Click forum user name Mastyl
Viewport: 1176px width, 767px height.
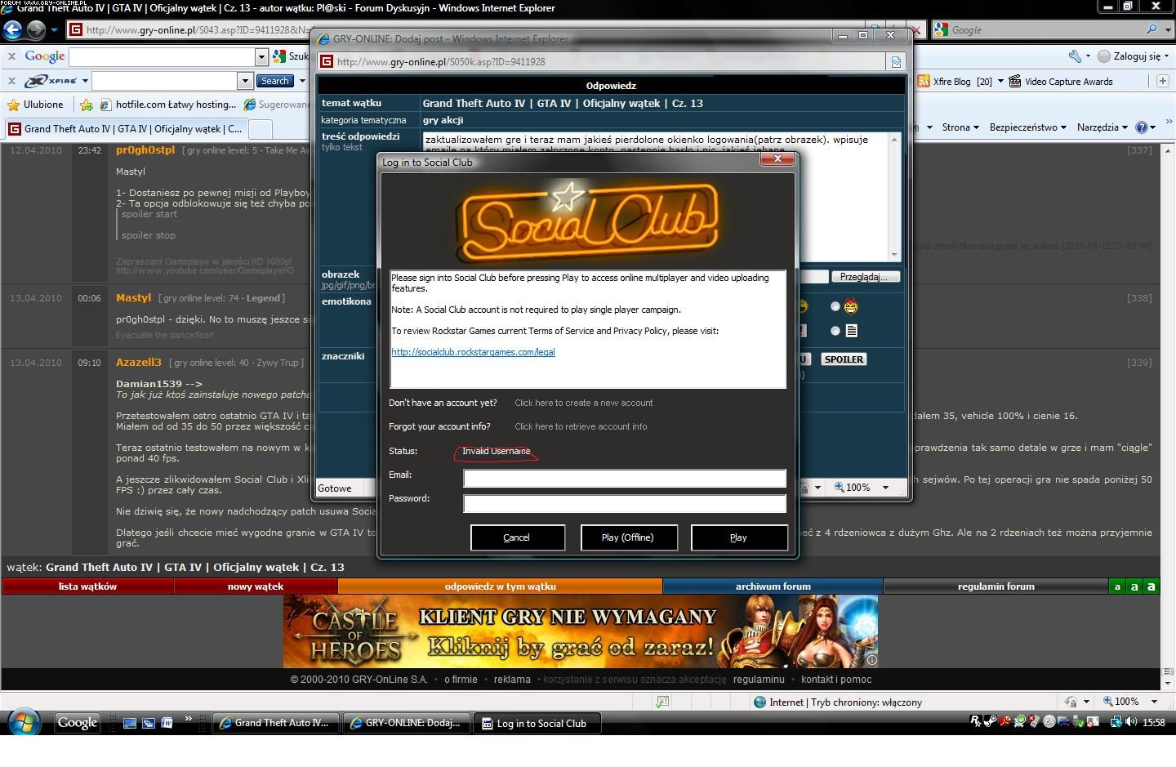tap(133, 298)
